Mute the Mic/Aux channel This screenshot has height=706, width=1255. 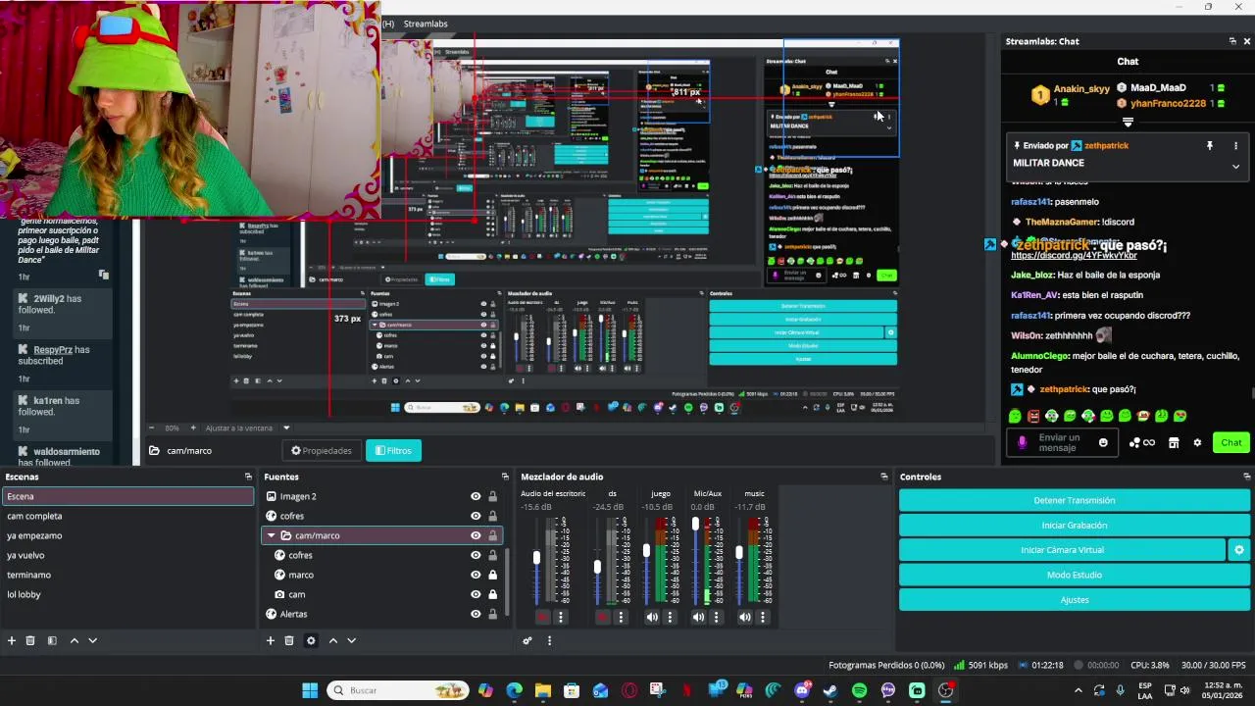coord(698,617)
